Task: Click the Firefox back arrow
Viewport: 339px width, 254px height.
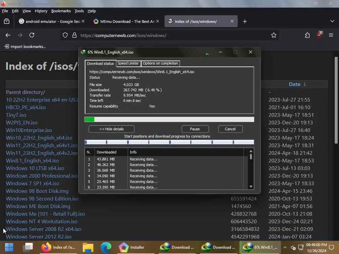Action: [8, 35]
